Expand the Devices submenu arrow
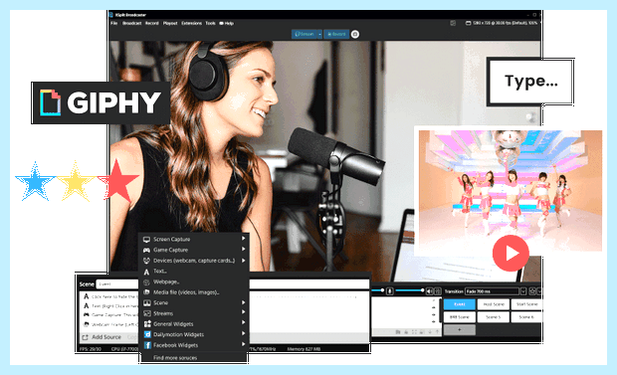The width and height of the screenshot is (617, 375). (x=244, y=260)
